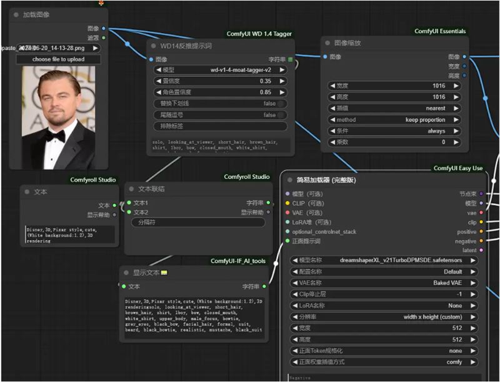
Task: Open 分辨率 width x height selector
Action: pos(384,317)
